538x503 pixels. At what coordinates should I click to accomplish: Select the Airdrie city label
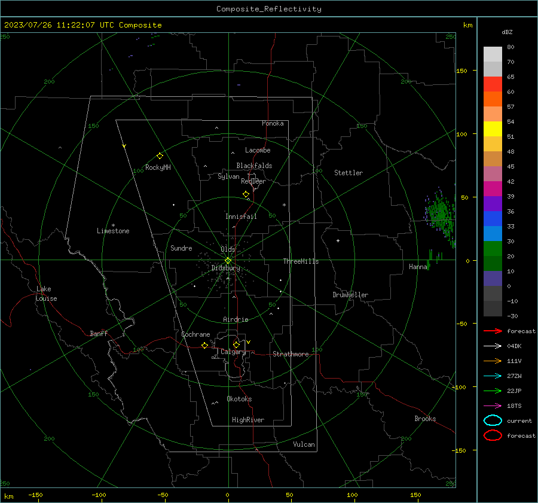tap(236, 319)
